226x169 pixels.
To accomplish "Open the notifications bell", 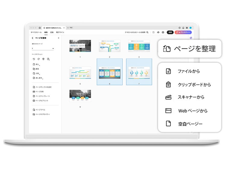I will click(183, 28).
